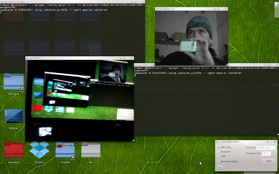Click the pin icon in the DroidCam title bar
The image size is (279, 174).
[x=221, y=142]
